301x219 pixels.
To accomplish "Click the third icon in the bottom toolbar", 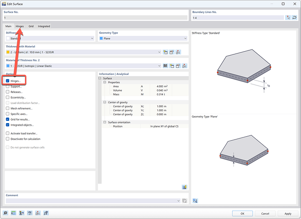I will coord(21,213).
